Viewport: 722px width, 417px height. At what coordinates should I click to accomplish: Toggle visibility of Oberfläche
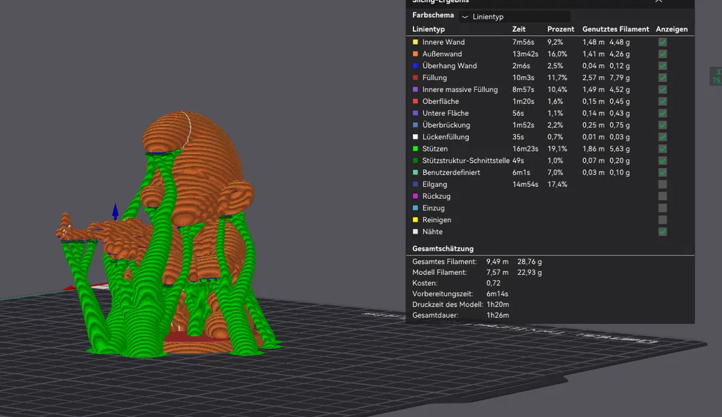click(x=662, y=101)
